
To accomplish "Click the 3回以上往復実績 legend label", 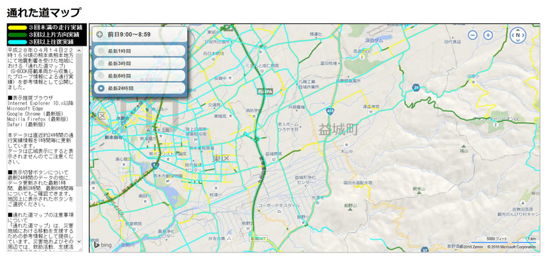I will pyautogui.click(x=51, y=42).
